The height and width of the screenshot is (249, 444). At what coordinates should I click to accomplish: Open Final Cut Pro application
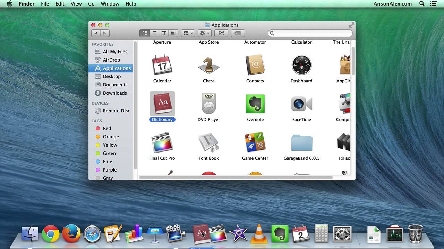click(162, 142)
